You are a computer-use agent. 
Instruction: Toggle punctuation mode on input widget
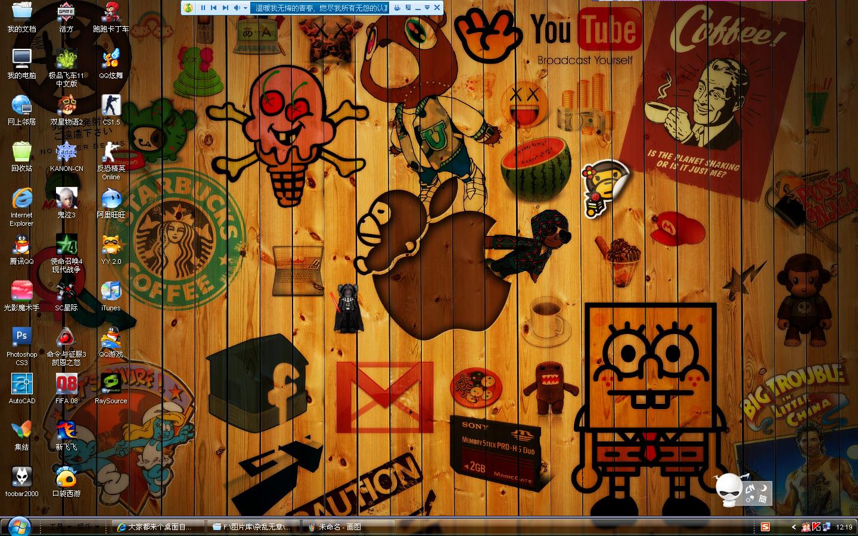tap(750, 499)
